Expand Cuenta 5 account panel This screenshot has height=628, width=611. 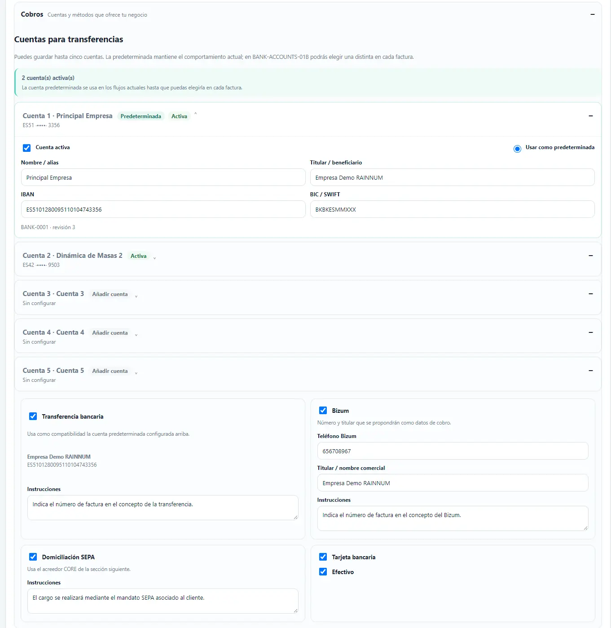pyautogui.click(x=591, y=371)
